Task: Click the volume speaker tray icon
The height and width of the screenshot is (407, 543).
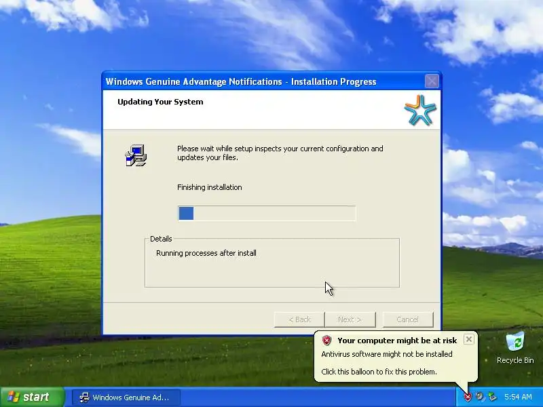Action: (x=480, y=397)
